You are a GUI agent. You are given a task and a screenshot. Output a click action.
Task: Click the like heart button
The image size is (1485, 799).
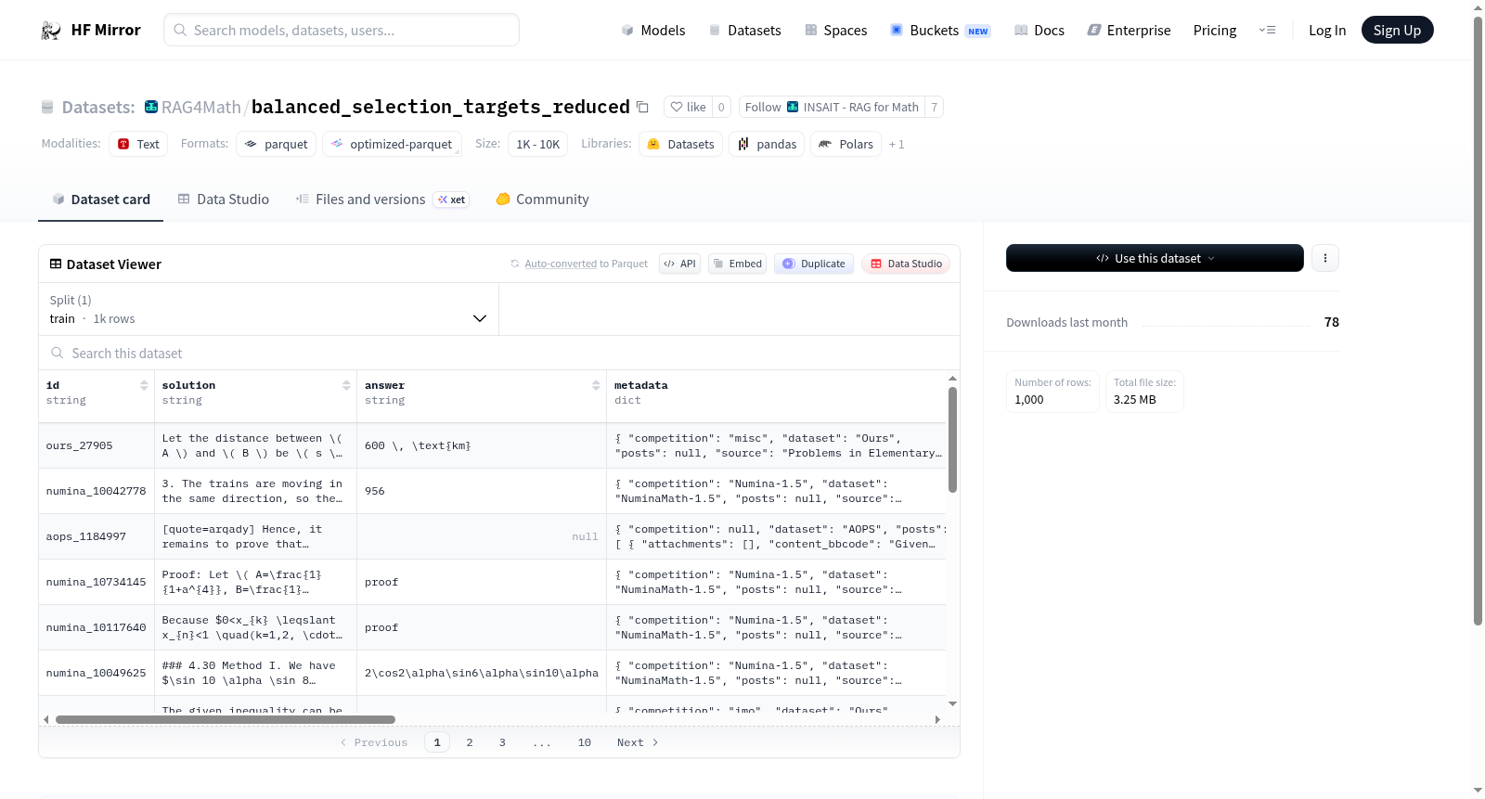688,107
